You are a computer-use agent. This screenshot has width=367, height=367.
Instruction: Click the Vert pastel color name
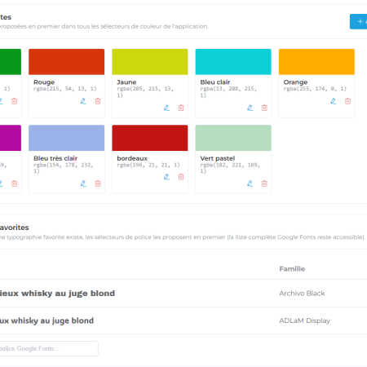point(218,158)
